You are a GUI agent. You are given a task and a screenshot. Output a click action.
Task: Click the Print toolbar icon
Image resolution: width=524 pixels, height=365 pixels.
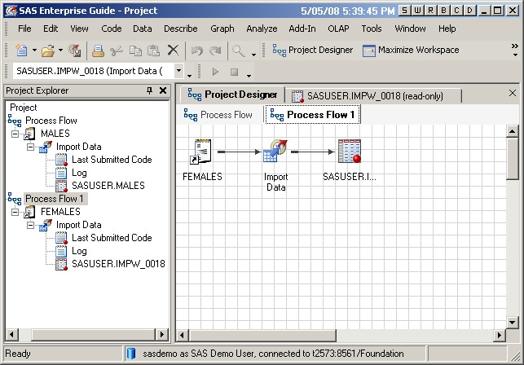[98, 51]
